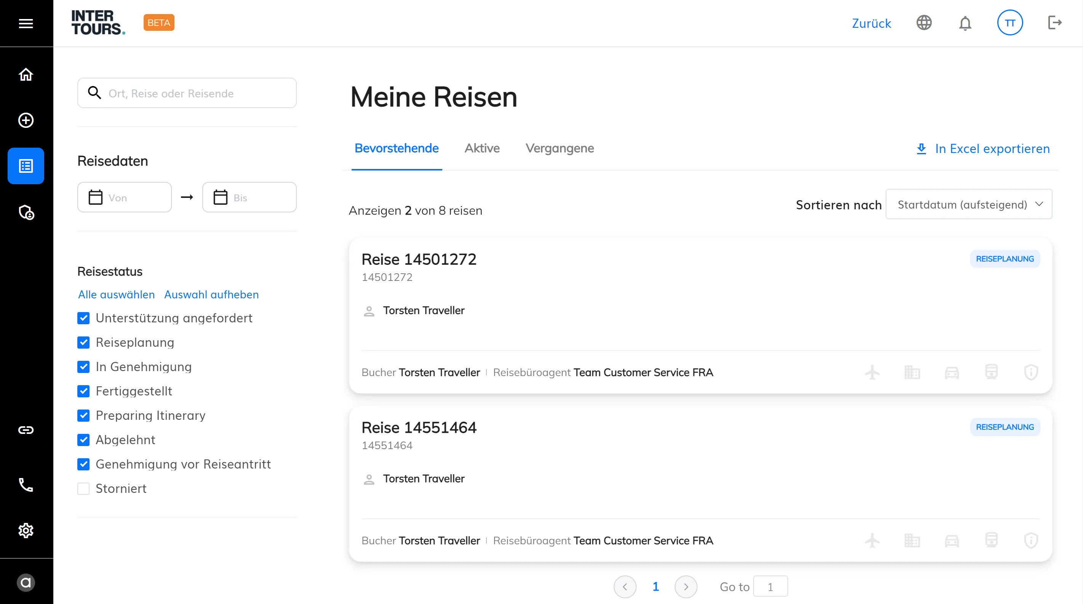Create a new trip via the plus icon
Screen dimensions: 1083x604
pyautogui.click(x=26, y=121)
